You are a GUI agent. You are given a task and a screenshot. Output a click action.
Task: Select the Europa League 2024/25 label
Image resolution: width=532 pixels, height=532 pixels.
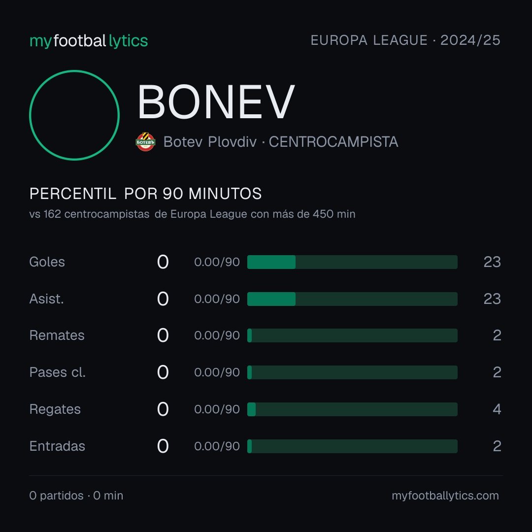coord(405,40)
